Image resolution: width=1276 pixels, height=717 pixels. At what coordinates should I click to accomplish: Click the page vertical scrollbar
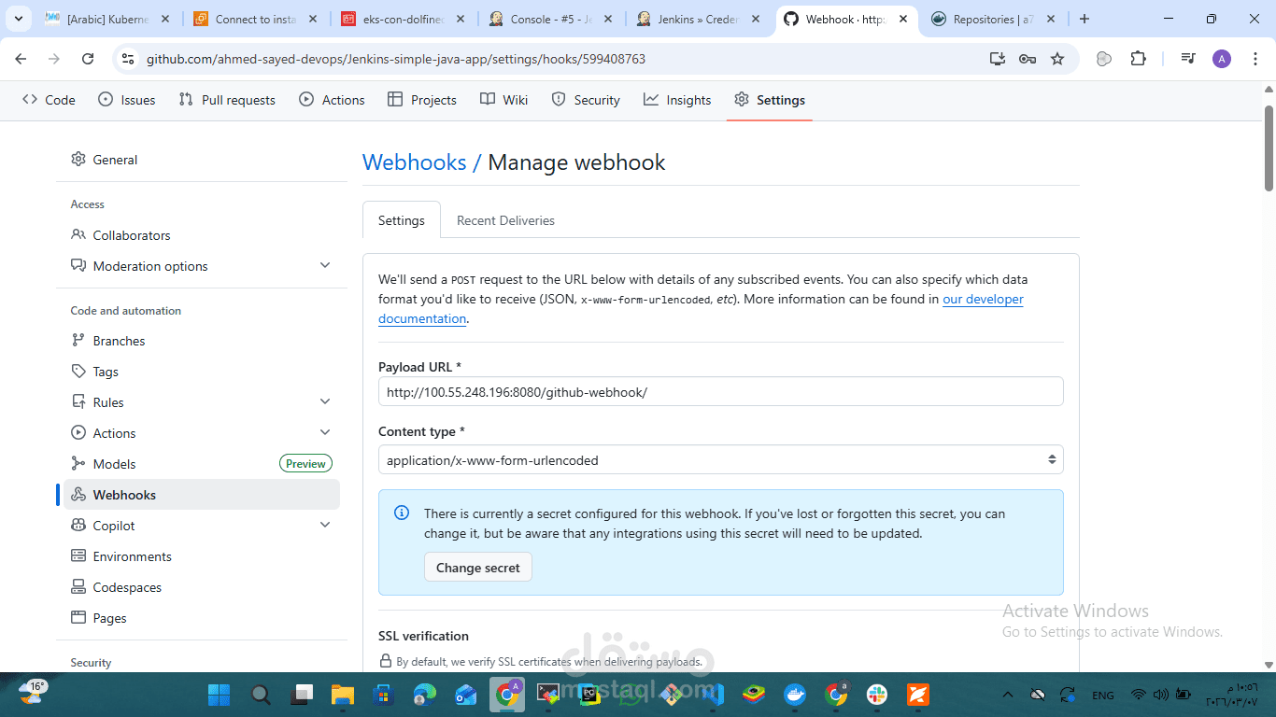pyautogui.click(x=1269, y=149)
